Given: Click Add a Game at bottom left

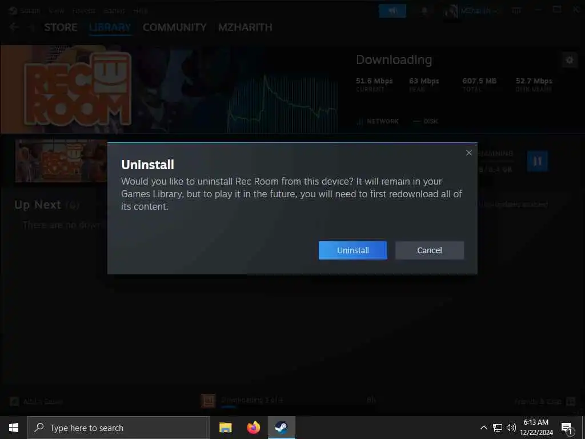Looking at the screenshot, I should (x=36, y=402).
